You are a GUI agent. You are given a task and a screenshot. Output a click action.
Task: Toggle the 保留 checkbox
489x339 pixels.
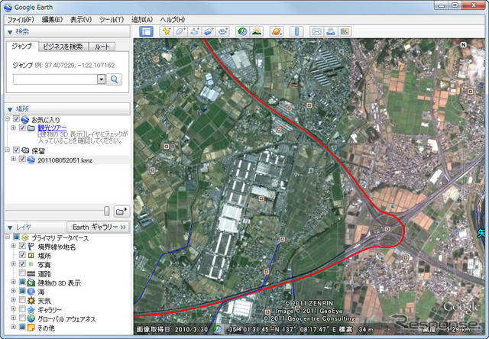click(x=16, y=150)
